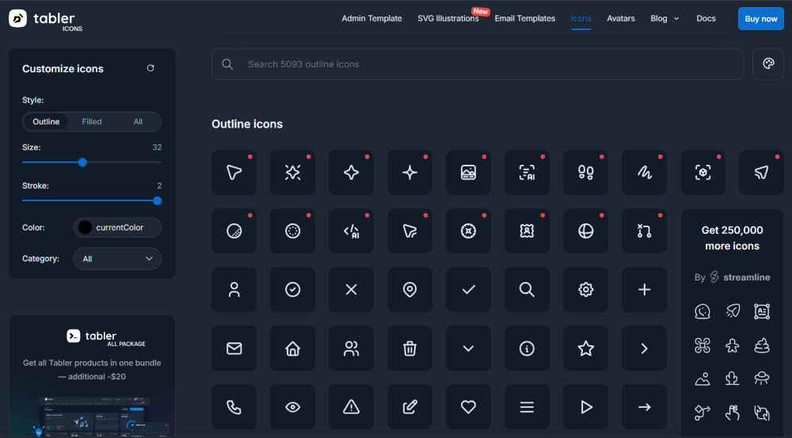Select the heart icon tile
The width and height of the screenshot is (792, 438).
tap(468, 406)
